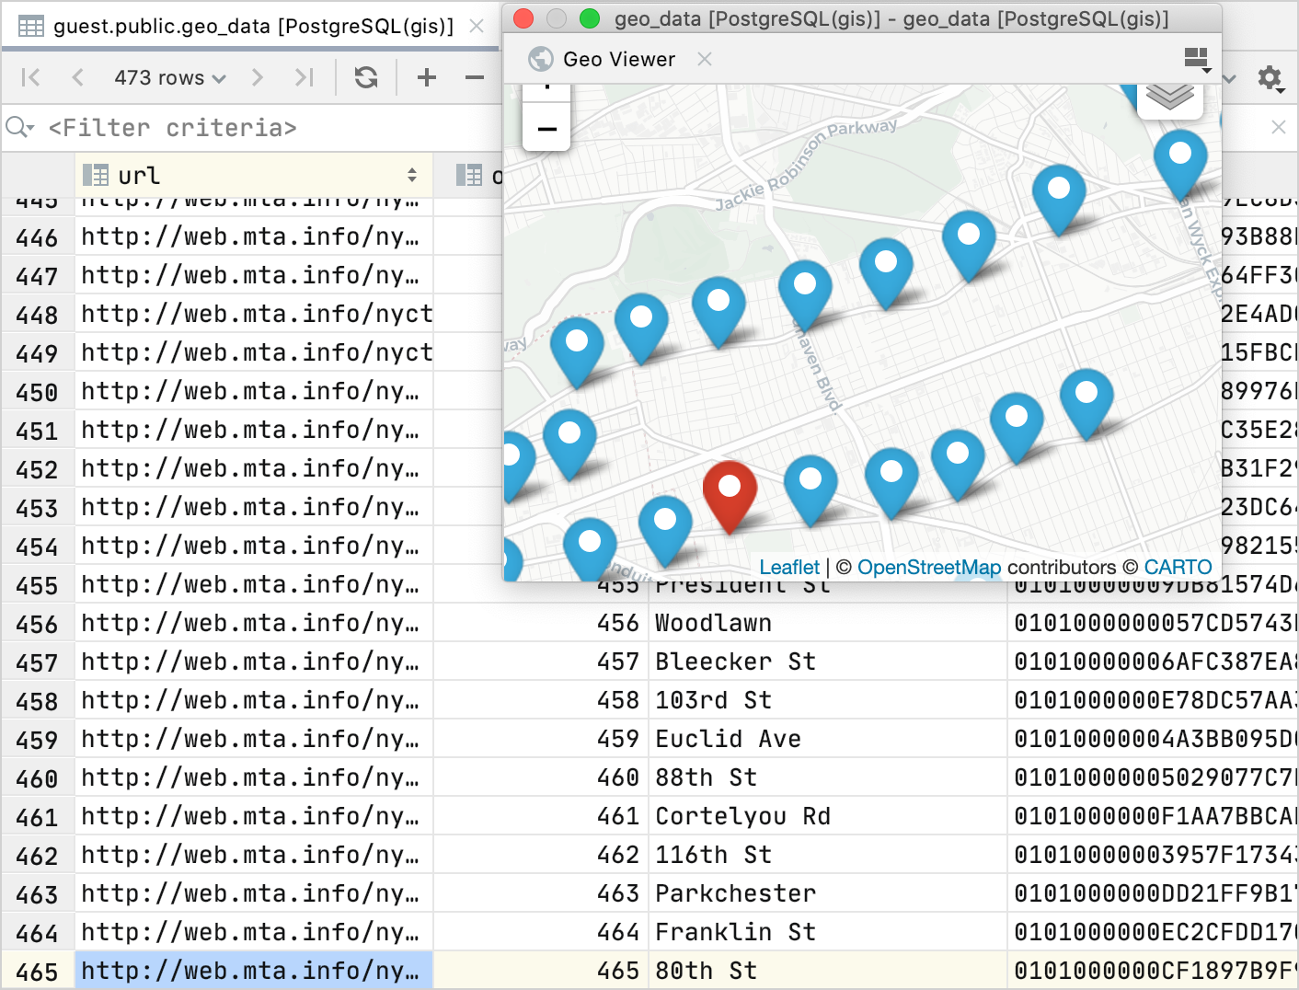
Task: Toggle sorting on the url column
Action: pyautogui.click(x=413, y=175)
